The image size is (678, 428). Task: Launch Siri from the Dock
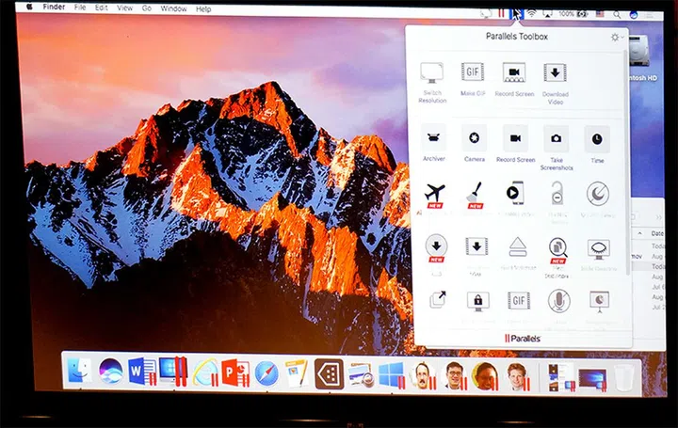point(111,371)
